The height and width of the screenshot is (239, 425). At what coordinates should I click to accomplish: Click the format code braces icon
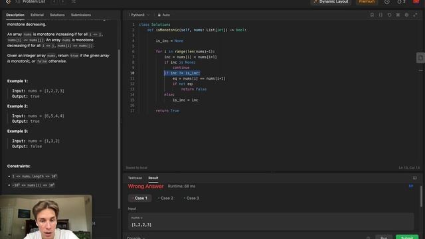point(381,15)
